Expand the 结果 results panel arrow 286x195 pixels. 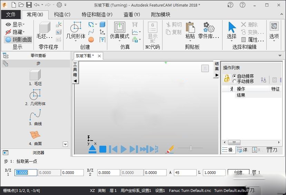[217, 75]
